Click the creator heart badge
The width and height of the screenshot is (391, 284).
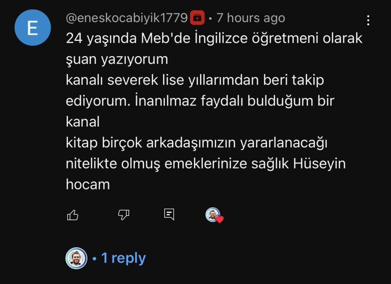tap(214, 215)
